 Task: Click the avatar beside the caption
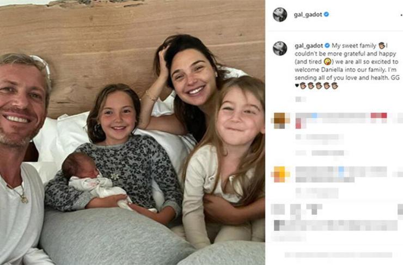(x=279, y=48)
